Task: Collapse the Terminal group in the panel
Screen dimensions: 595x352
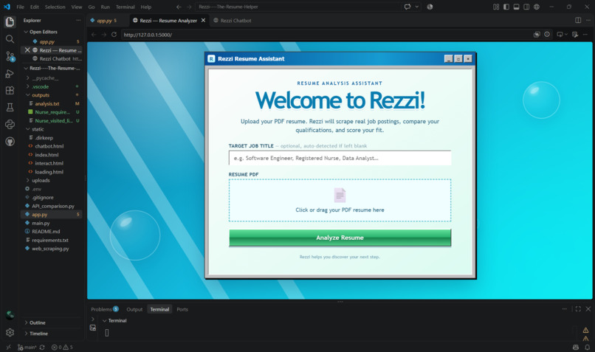Action: click(x=104, y=320)
